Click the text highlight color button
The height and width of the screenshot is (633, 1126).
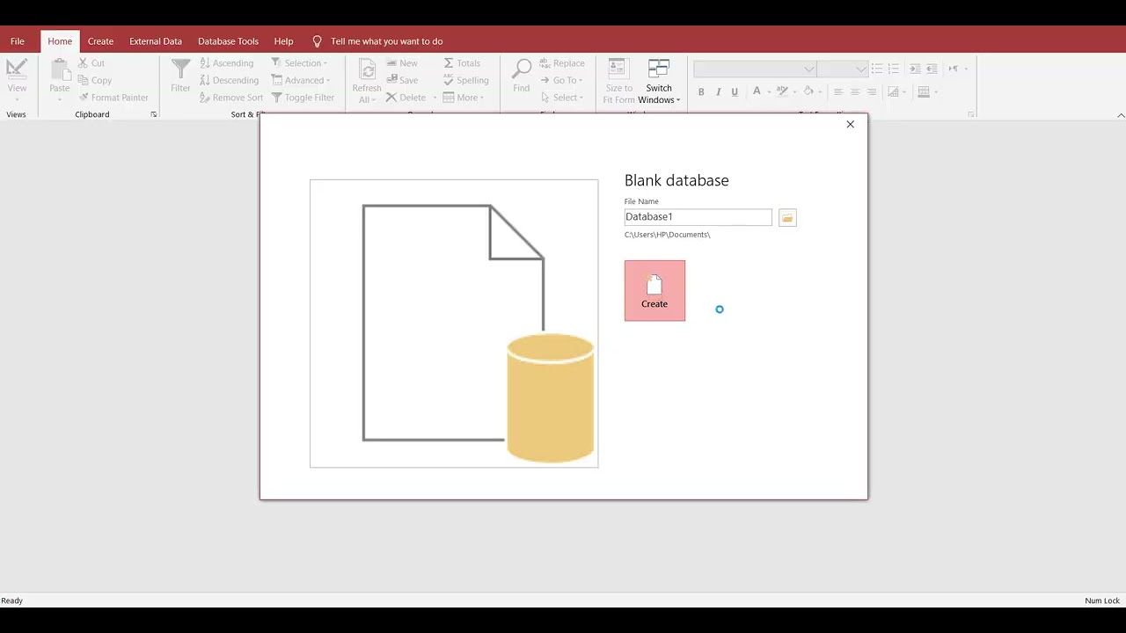tap(782, 91)
